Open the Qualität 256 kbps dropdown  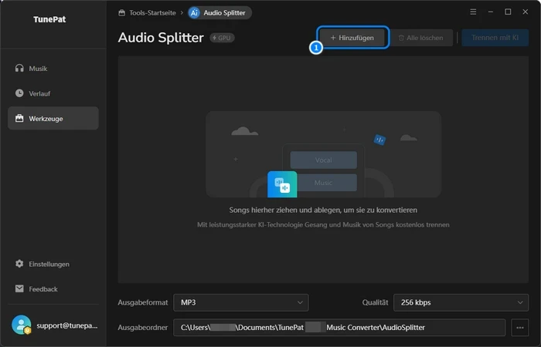point(461,302)
